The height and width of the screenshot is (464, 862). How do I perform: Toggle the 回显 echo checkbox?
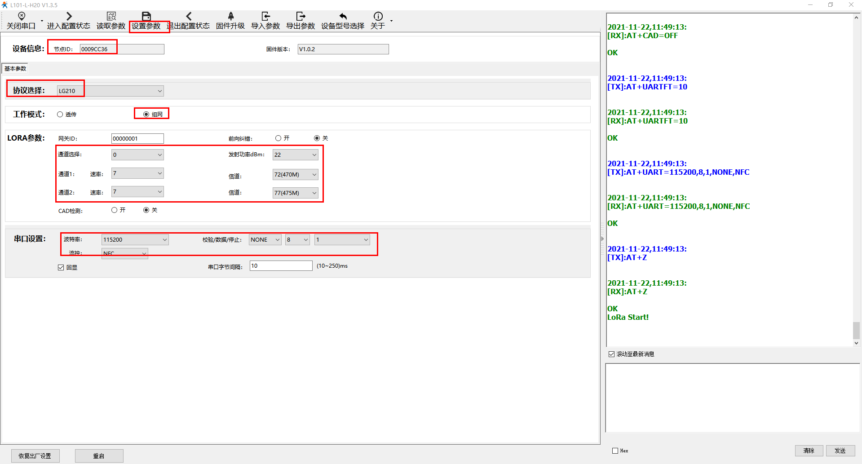tap(61, 268)
